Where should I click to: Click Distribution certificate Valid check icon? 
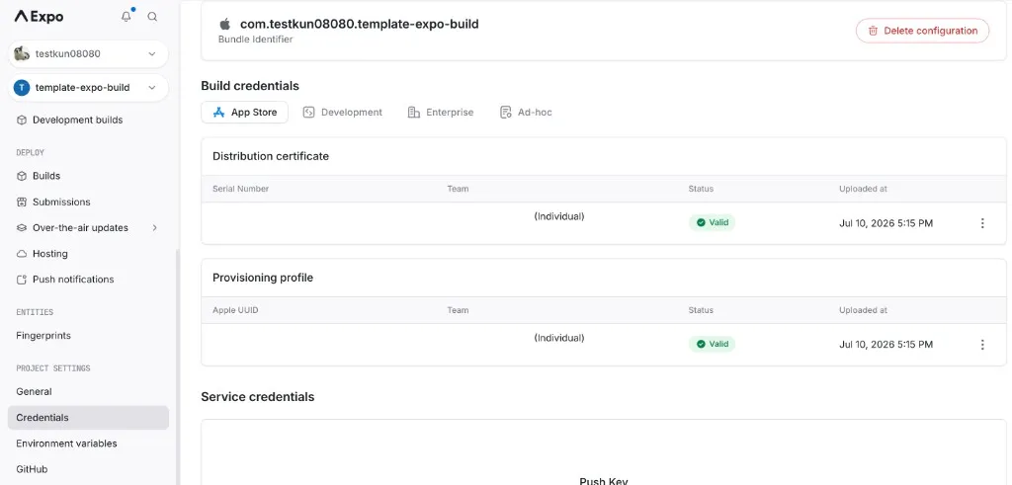701,222
